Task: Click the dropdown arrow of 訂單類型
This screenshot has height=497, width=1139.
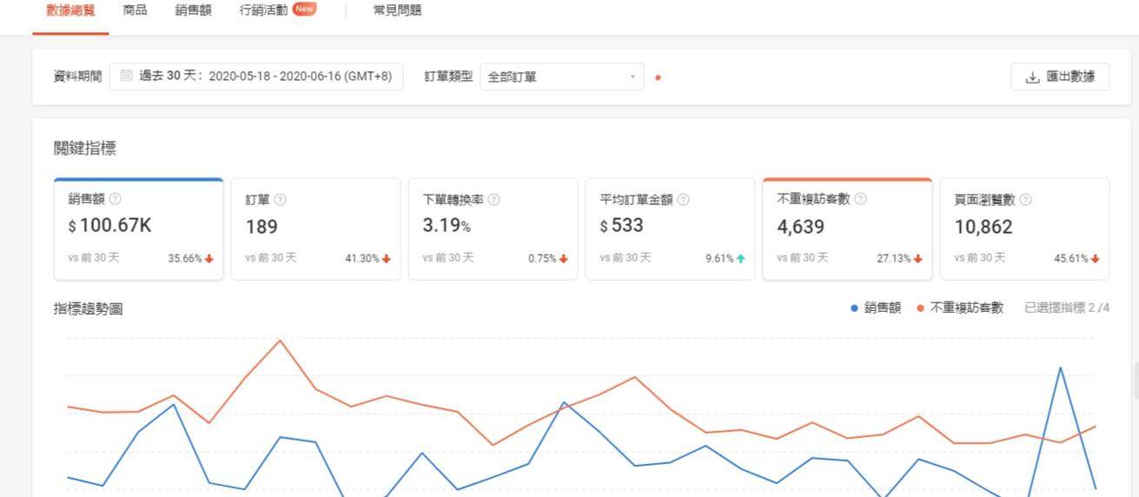Action: [632, 77]
